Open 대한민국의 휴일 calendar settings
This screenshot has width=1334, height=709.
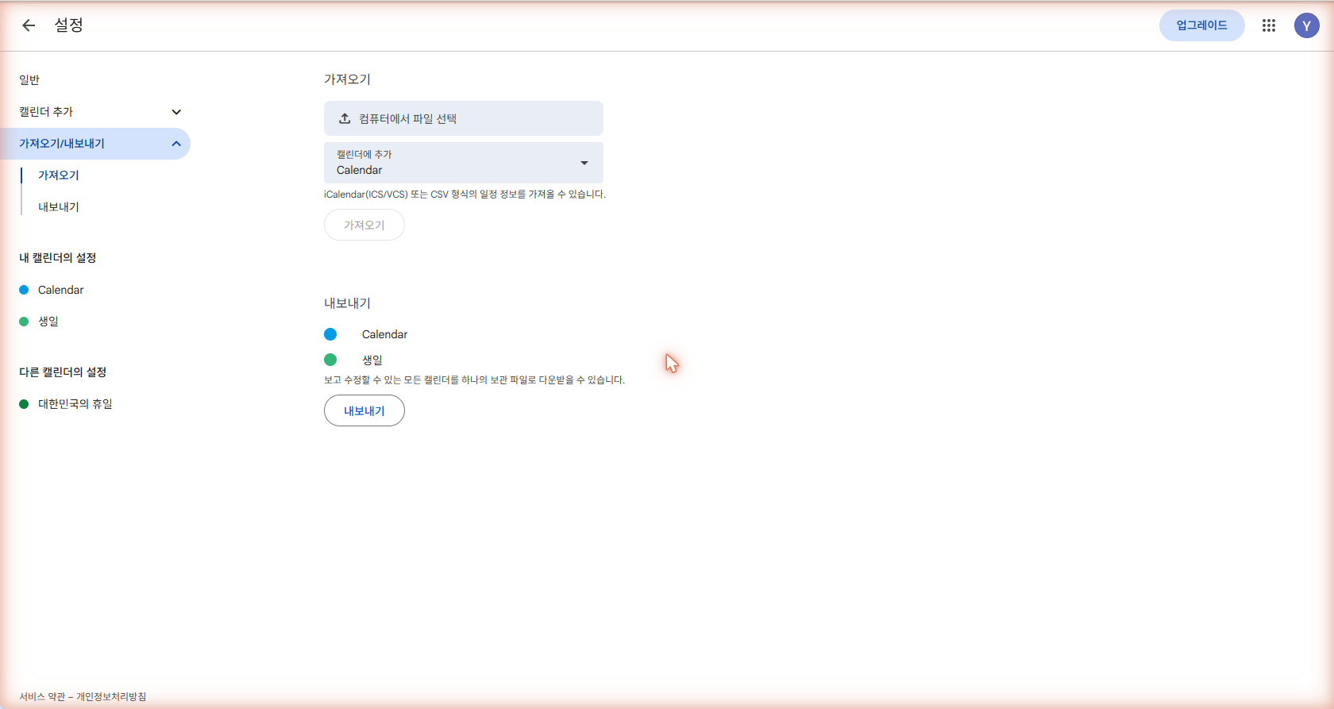click(x=75, y=404)
